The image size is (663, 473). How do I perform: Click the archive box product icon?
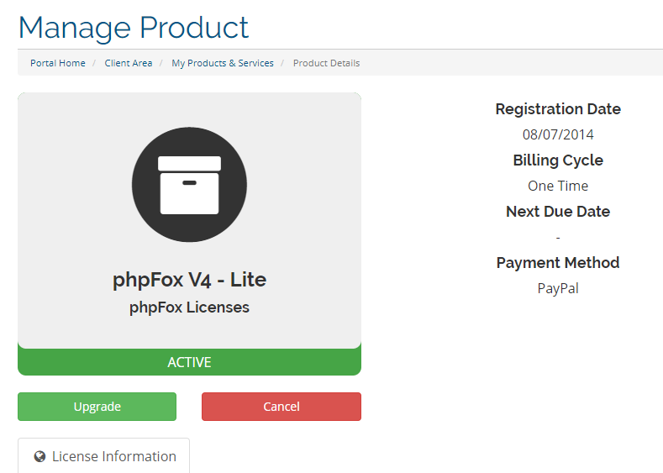[x=189, y=184]
